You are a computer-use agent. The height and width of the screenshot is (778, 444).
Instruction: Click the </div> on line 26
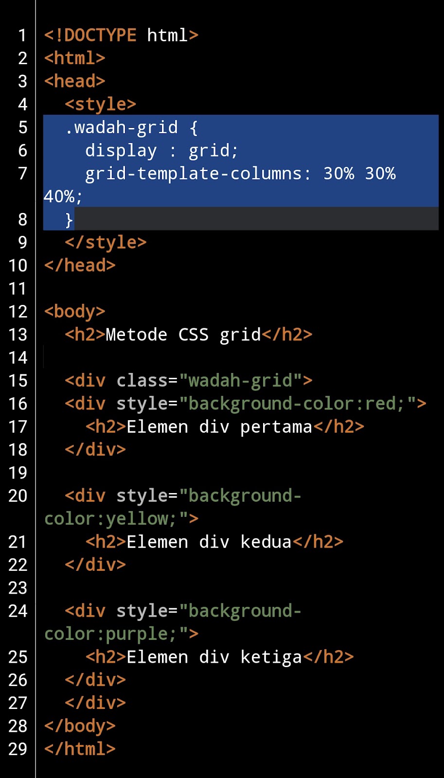pyautogui.click(x=95, y=680)
